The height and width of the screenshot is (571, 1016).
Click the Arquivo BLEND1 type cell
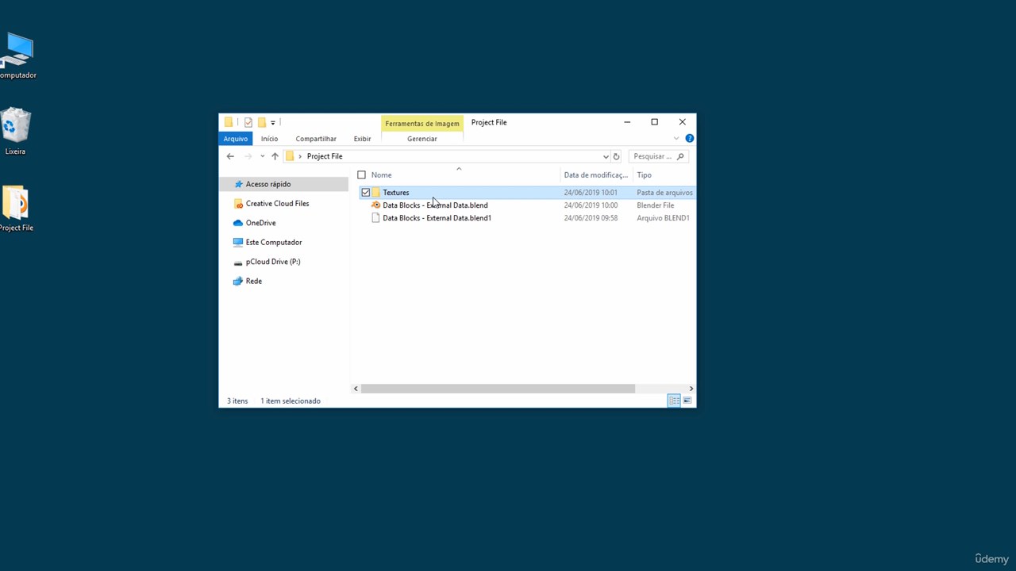663,218
